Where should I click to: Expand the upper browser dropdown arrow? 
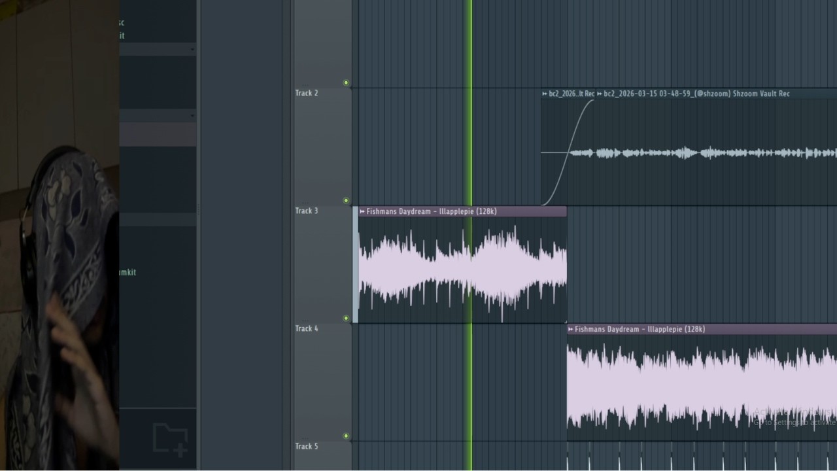192,50
